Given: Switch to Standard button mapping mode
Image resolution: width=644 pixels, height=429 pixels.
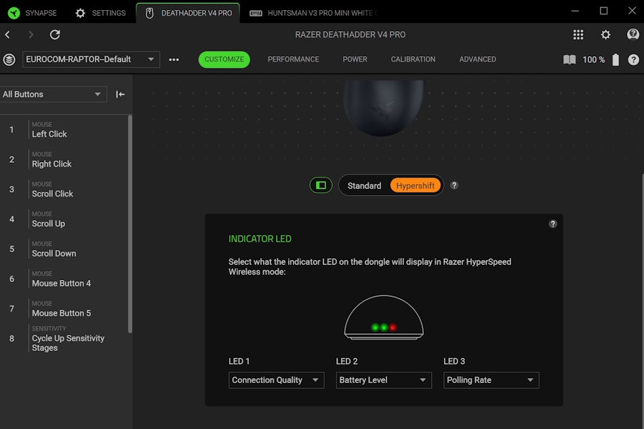Looking at the screenshot, I should (x=364, y=186).
